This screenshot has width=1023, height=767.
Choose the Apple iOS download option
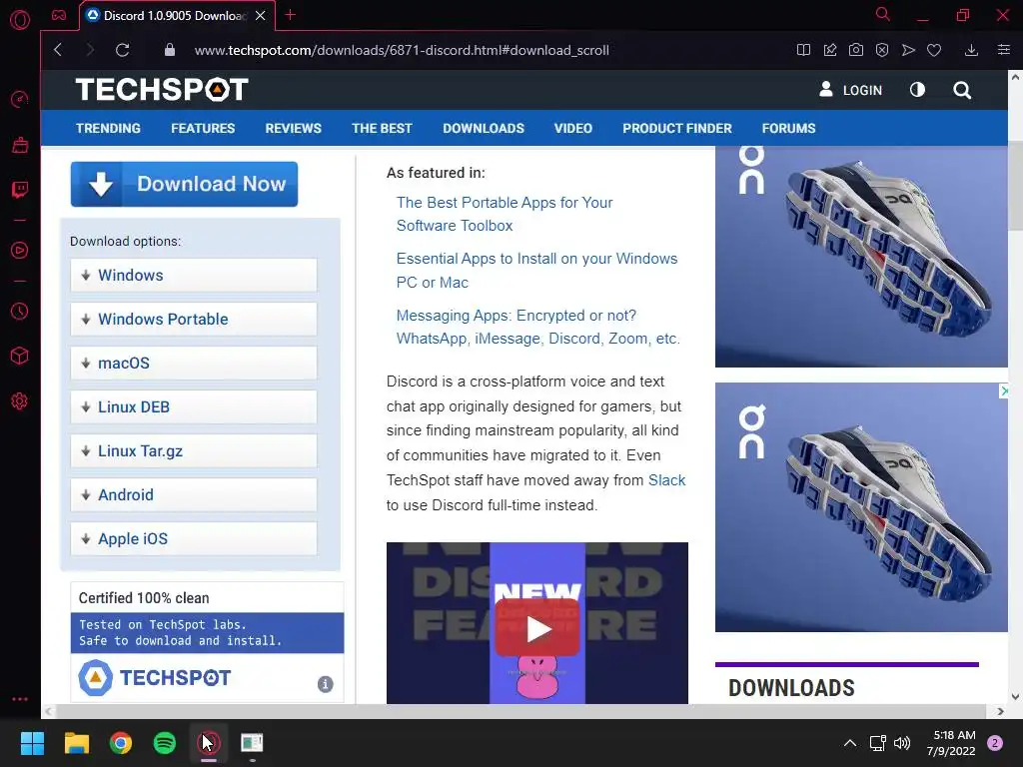pos(194,538)
